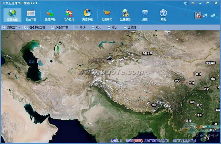Click the 西安 city label

pyautogui.click(x=206, y=89)
